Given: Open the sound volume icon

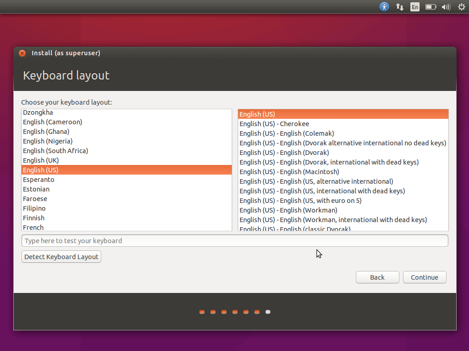Looking at the screenshot, I should point(446,7).
